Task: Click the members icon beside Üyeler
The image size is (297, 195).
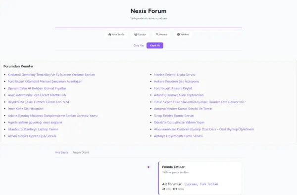Action: click(136, 35)
